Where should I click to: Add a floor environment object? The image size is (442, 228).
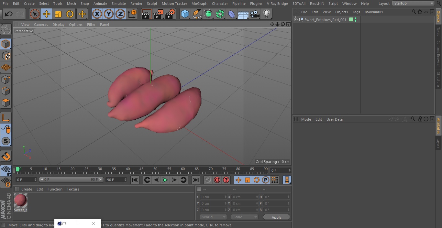(243, 14)
